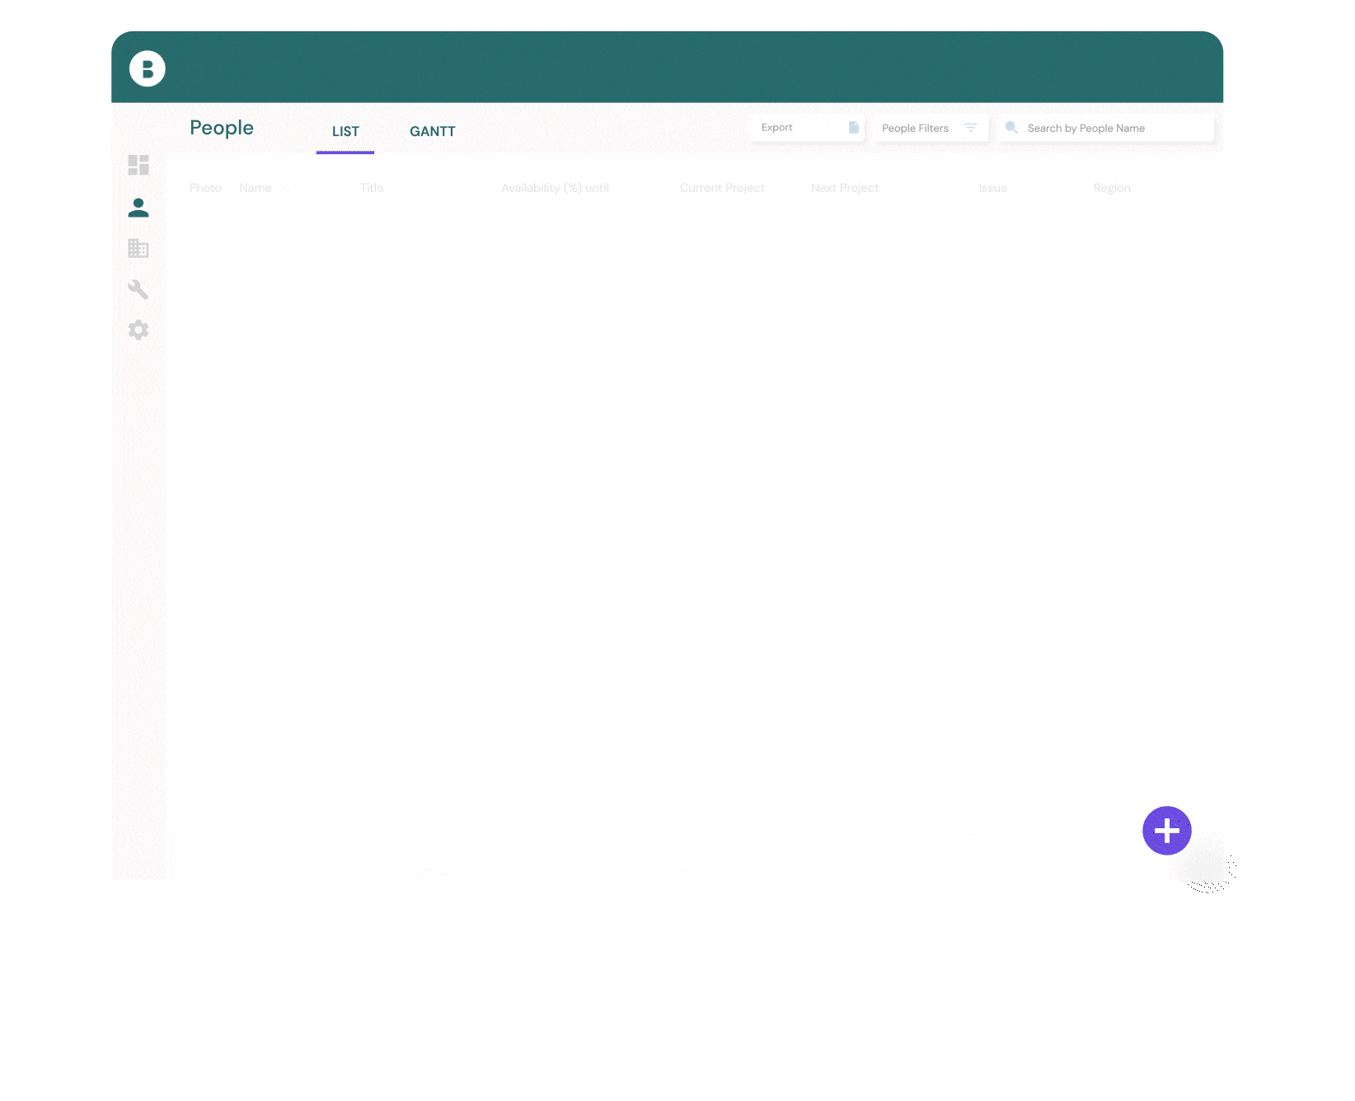Click the filter lines icon beside People Filters
The height and width of the screenshot is (1101, 1355).
(971, 128)
